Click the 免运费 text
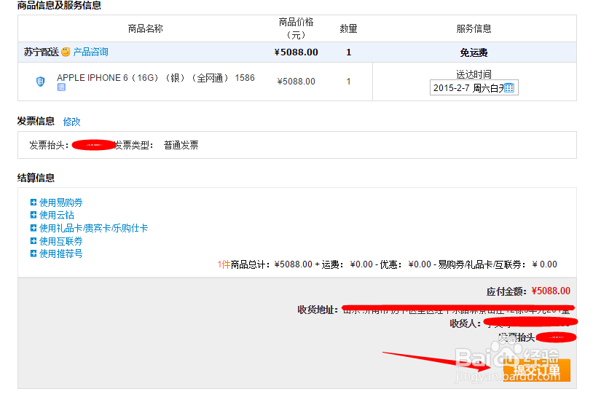The height and width of the screenshot is (397, 593). tap(474, 52)
